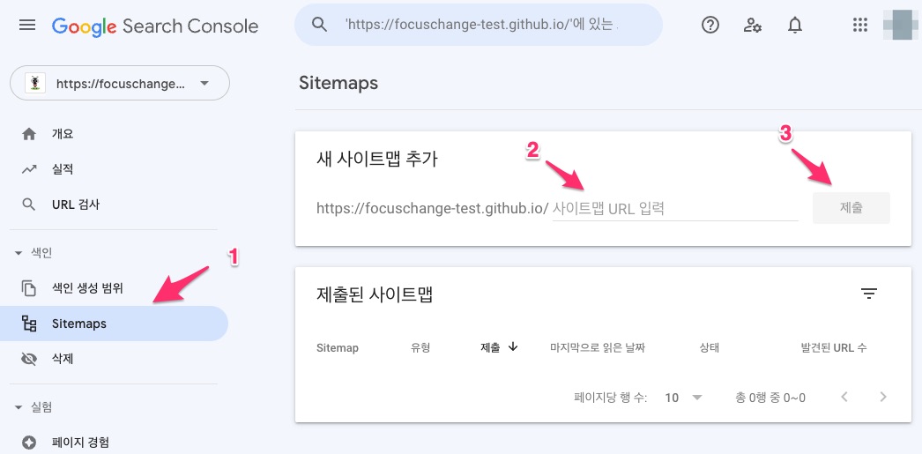Click the trend icon beside 실적
The image size is (922, 454).
coord(29,170)
